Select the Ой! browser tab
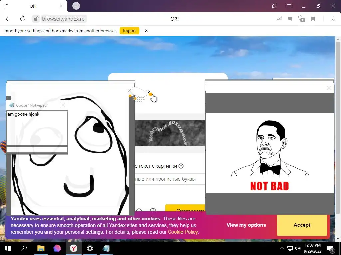 coord(33,6)
